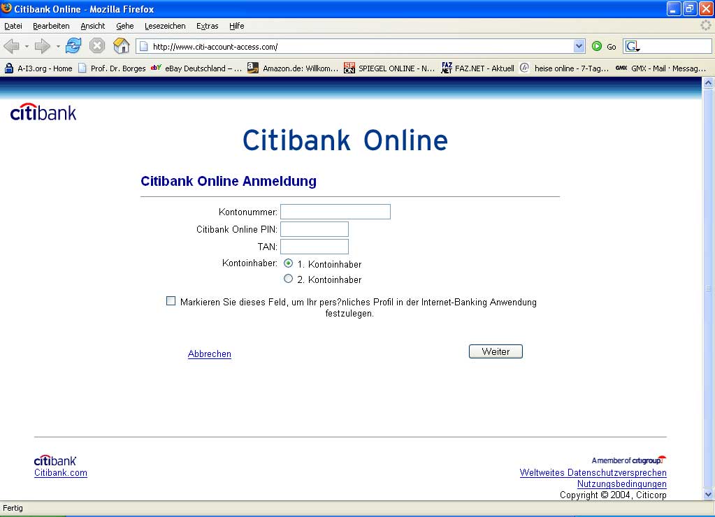Viewport: 715px width, 517px height.
Task: Check the persönliches Profil checkbox
Action: [171, 301]
